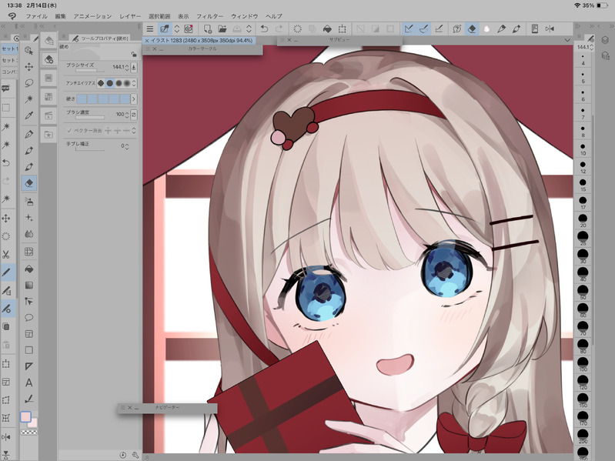
Task: Click the main drawing color swatch
Action: [25, 416]
